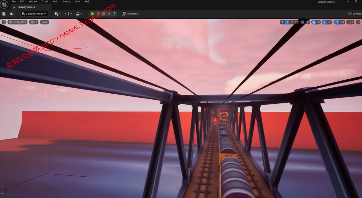The image size is (362, 198).
Task: Select the SubwaySurfers level tab
Action: point(26,7)
